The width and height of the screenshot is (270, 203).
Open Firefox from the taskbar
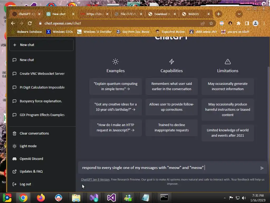(41, 198)
